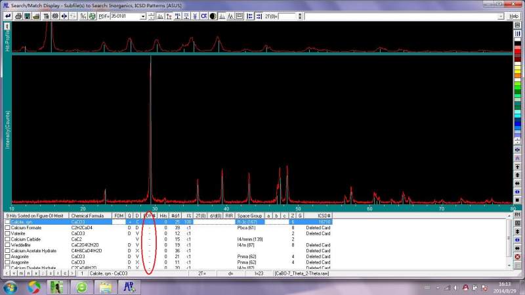Click the 2T(0) input field

point(287,16)
